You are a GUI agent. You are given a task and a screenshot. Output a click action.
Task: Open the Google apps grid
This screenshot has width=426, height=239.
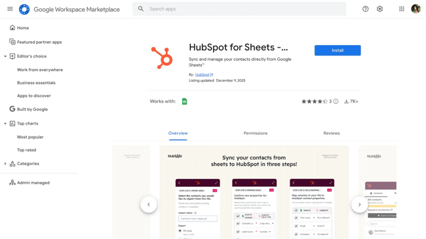402,9
